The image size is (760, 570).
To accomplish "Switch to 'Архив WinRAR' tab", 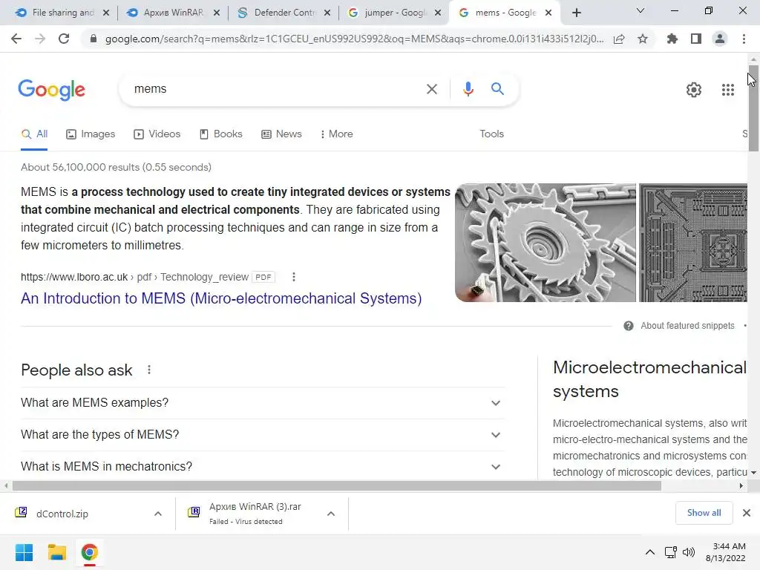I will [x=172, y=13].
